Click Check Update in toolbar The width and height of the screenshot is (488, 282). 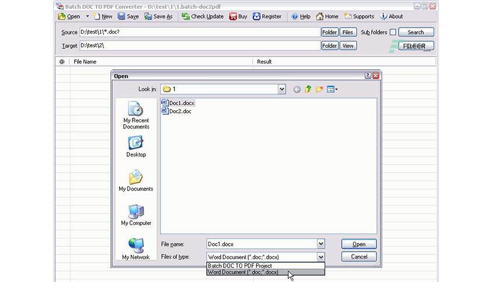[203, 16]
